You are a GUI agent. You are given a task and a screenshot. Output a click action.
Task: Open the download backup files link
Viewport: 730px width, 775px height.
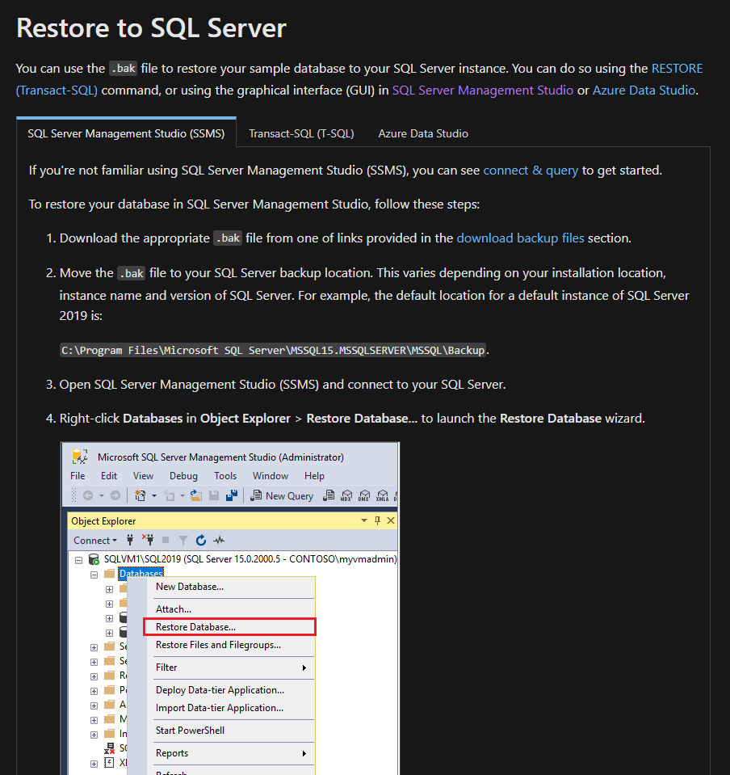click(x=520, y=238)
